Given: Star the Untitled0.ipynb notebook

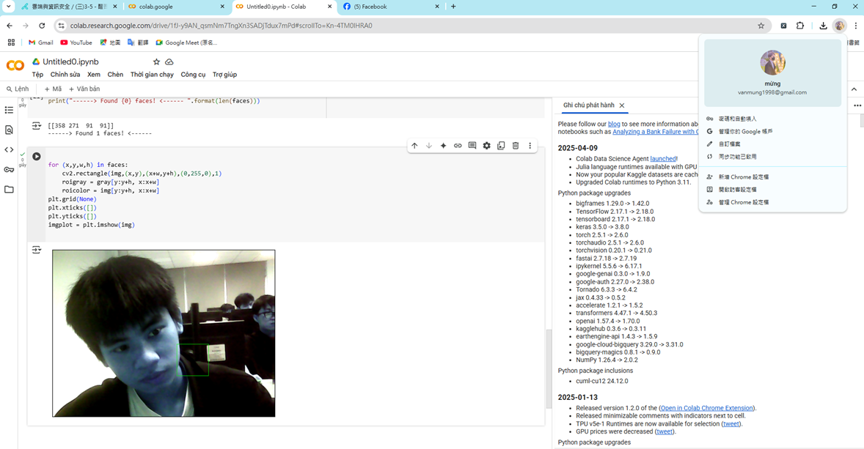Looking at the screenshot, I should click(x=156, y=62).
